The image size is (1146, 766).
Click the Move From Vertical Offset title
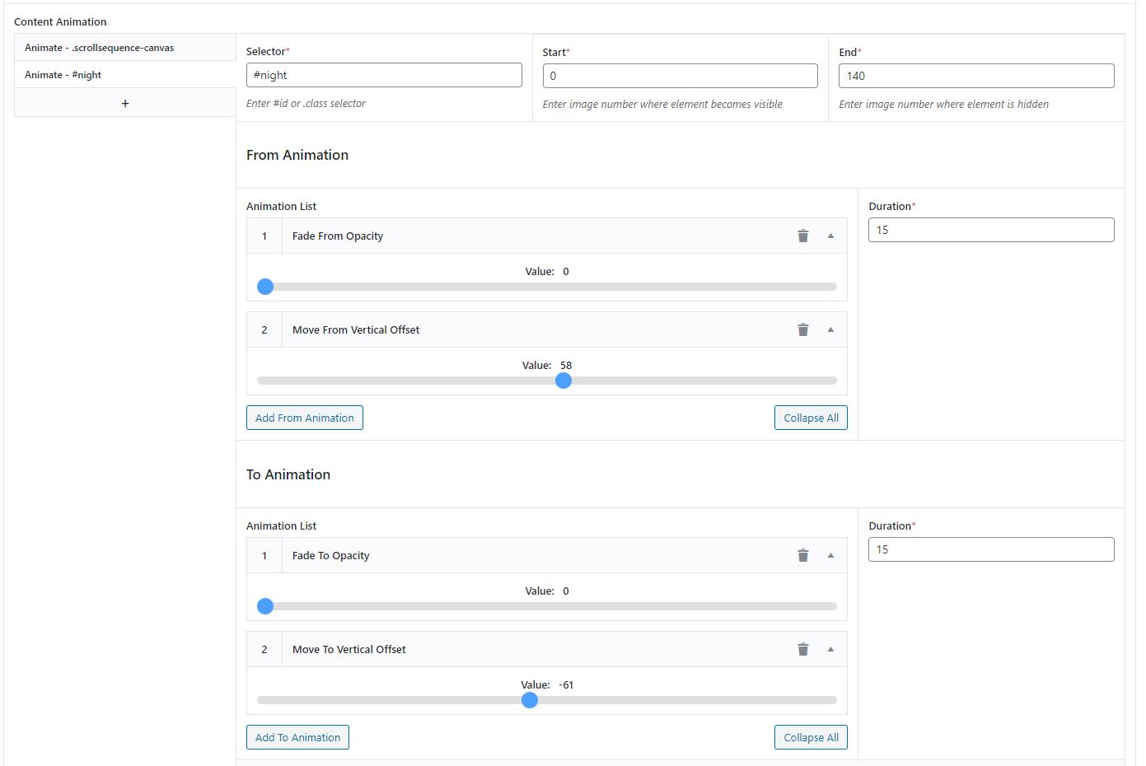356,330
